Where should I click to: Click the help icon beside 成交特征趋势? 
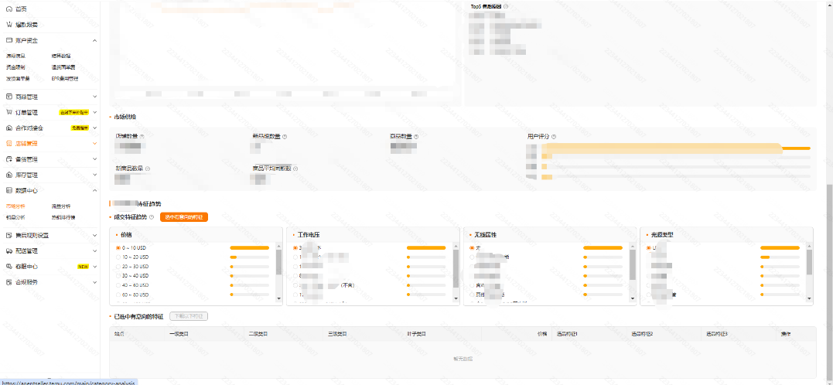click(152, 218)
